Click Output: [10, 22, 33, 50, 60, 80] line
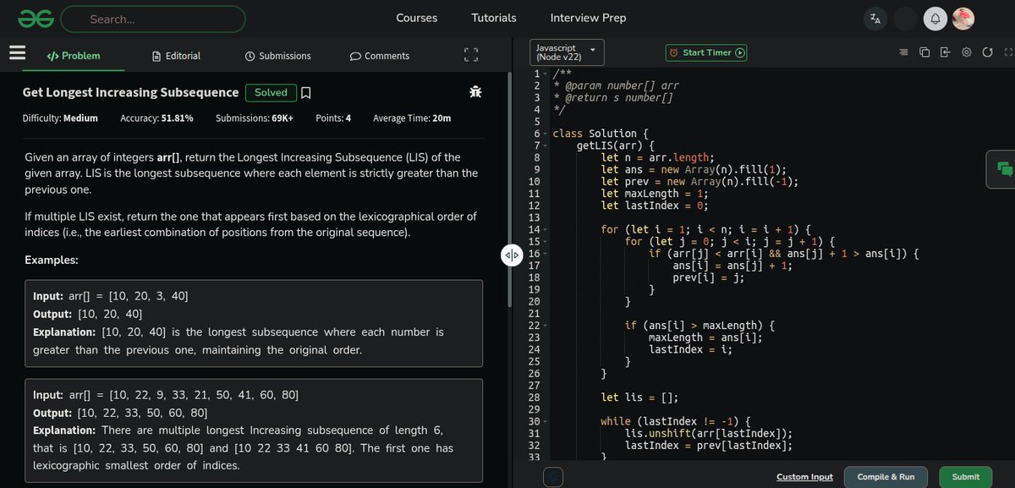The image size is (1015, 488). pos(120,413)
